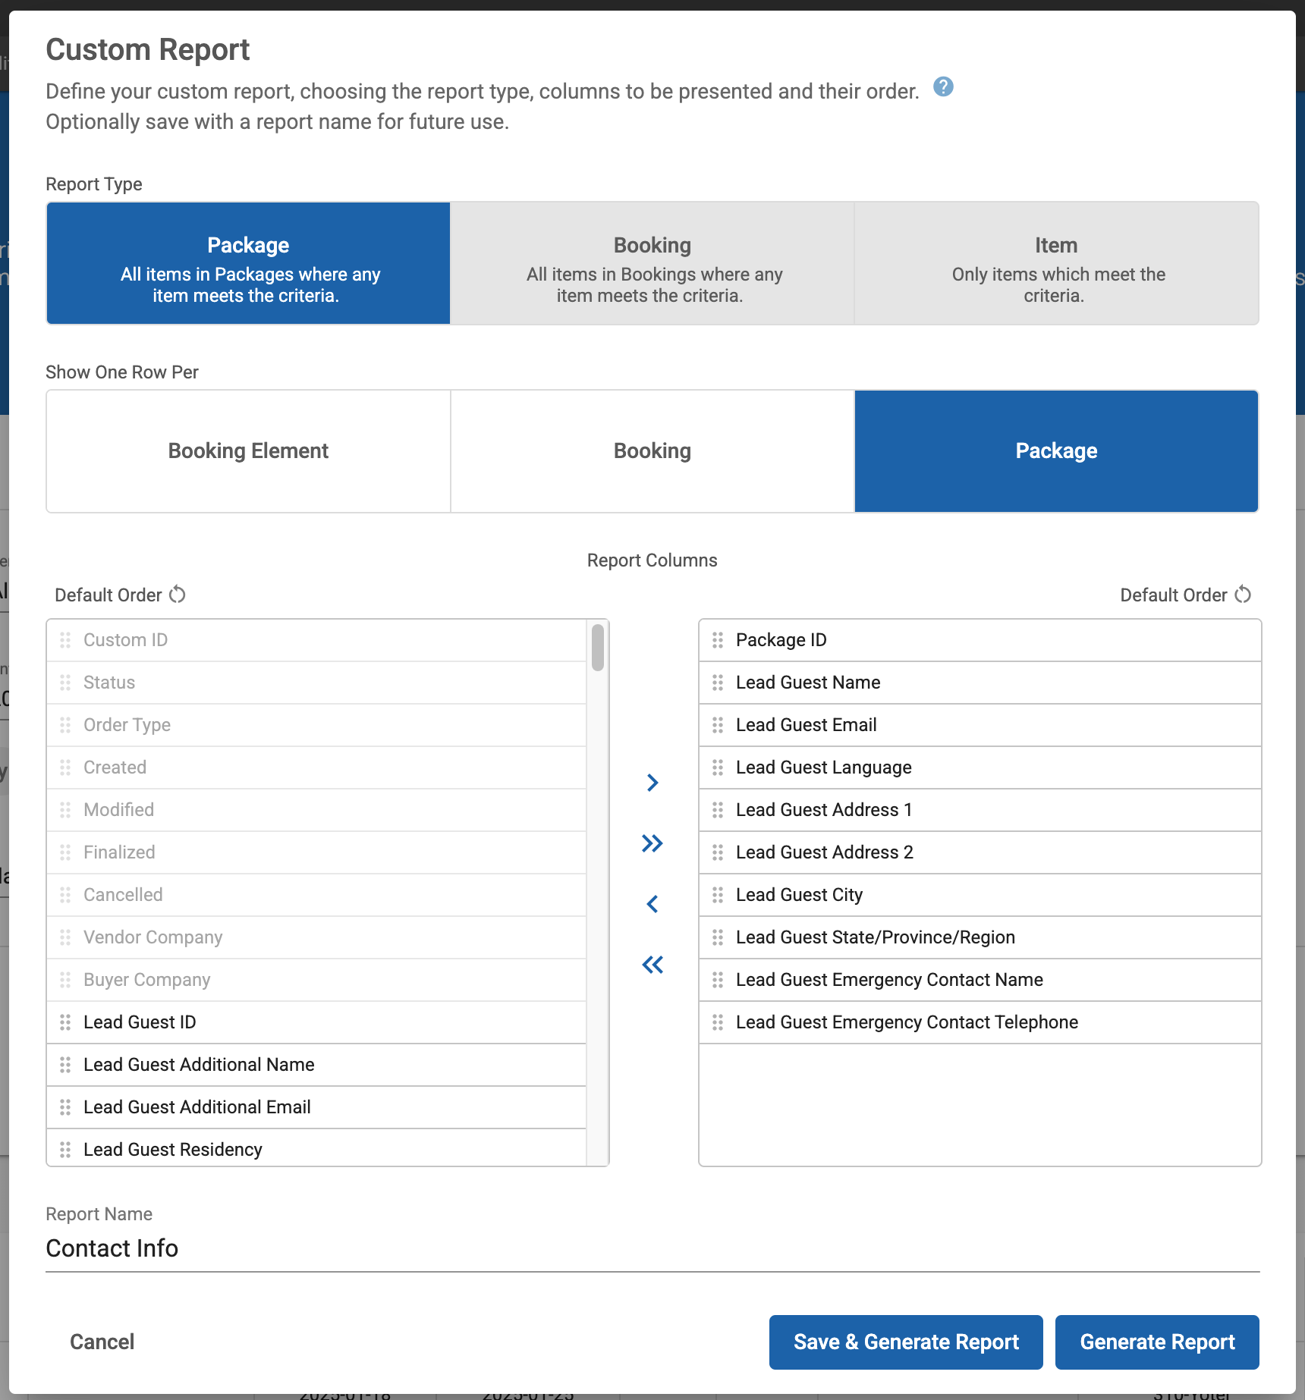Click the available columns list scrollbar
This screenshot has width=1305, height=1400.
coord(598,648)
